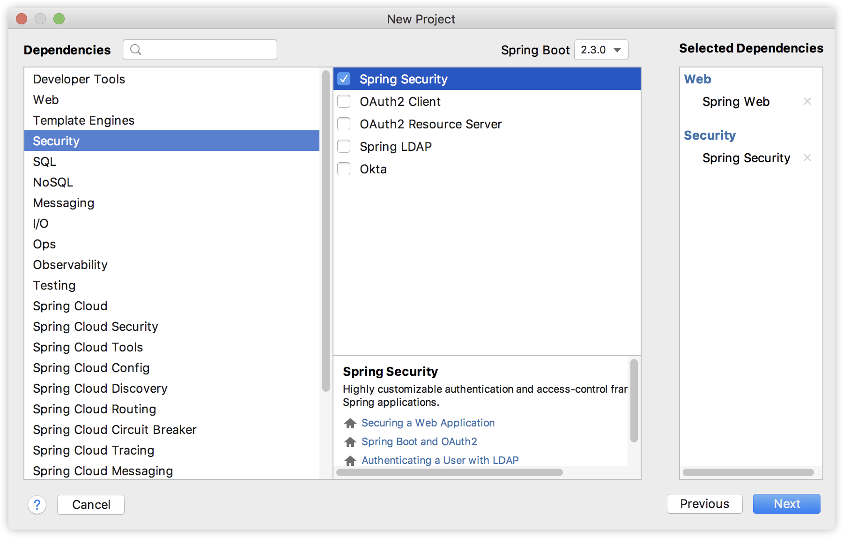
Task: Click the Previous button
Action: click(704, 504)
